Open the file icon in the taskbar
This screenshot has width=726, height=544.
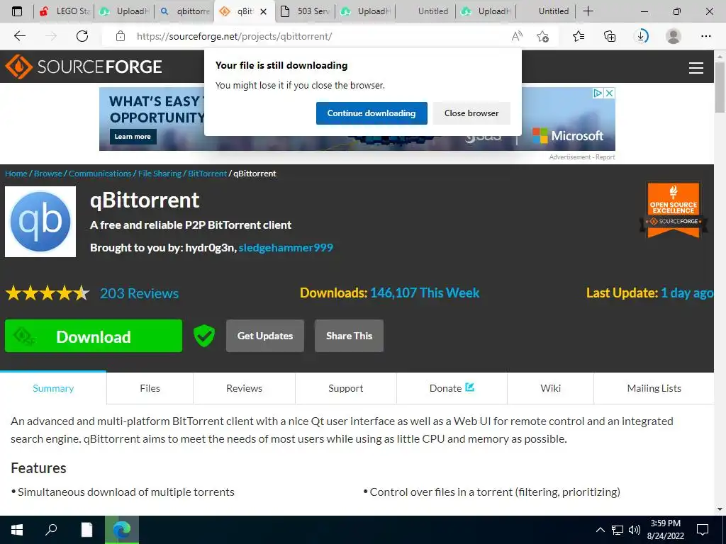coord(86,529)
